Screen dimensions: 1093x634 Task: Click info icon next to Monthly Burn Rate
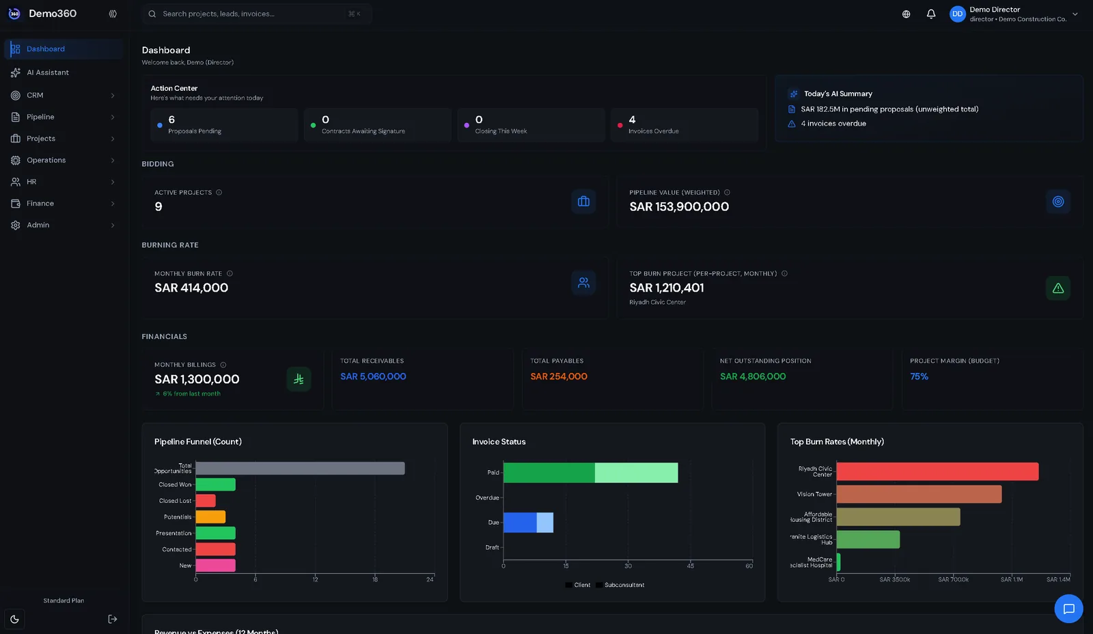230,274
